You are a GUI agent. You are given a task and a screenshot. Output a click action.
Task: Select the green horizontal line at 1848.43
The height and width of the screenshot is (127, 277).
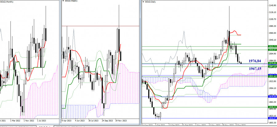coord(205,107)
